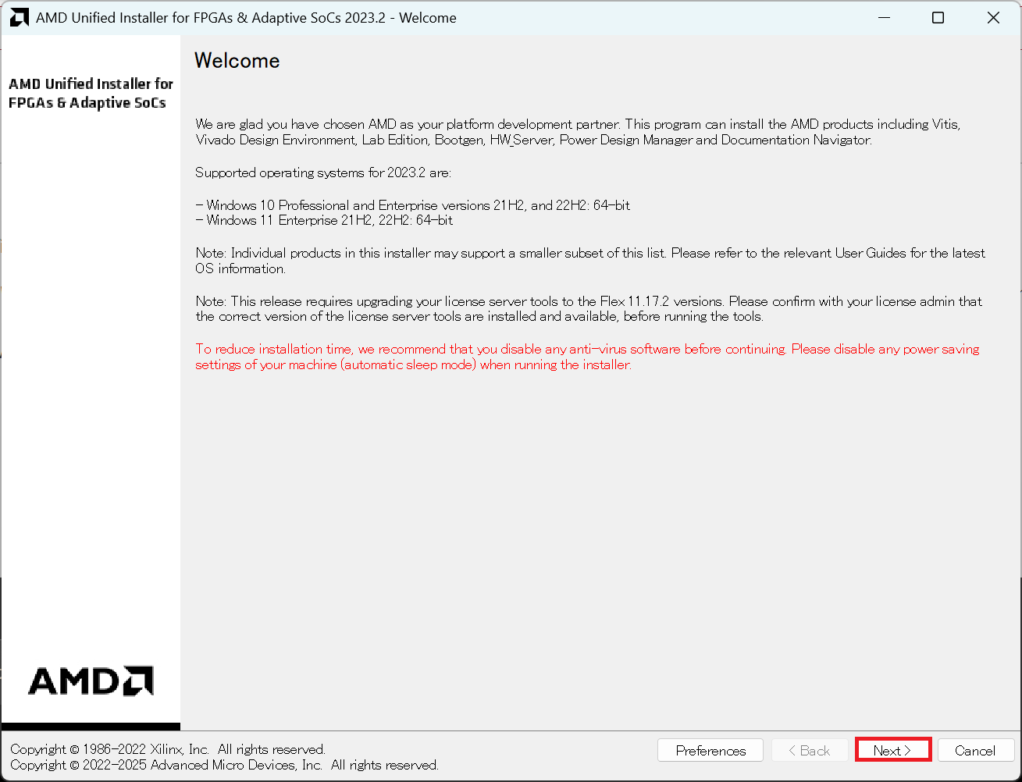Screen dimensions: 1022x782
Task: Click the note about individual products' OS support
Action: click(589, 261)
